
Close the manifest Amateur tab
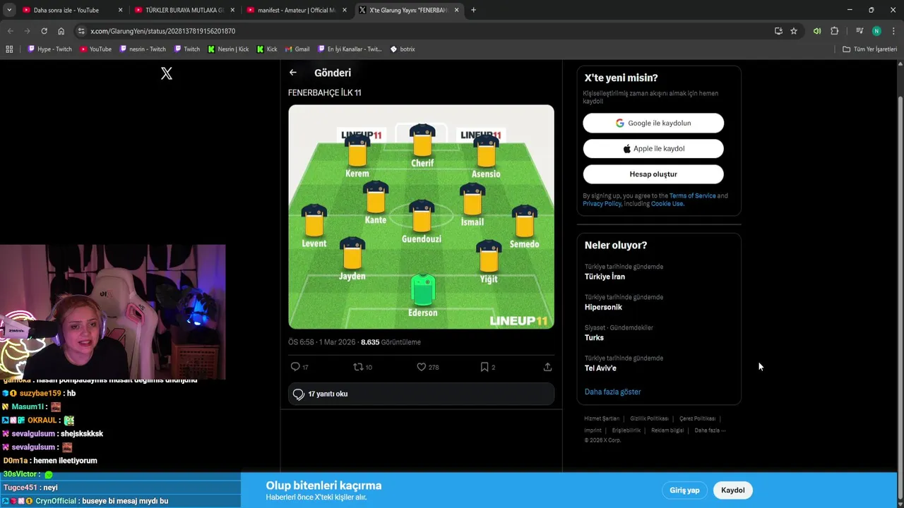click(x=344, y=10)
